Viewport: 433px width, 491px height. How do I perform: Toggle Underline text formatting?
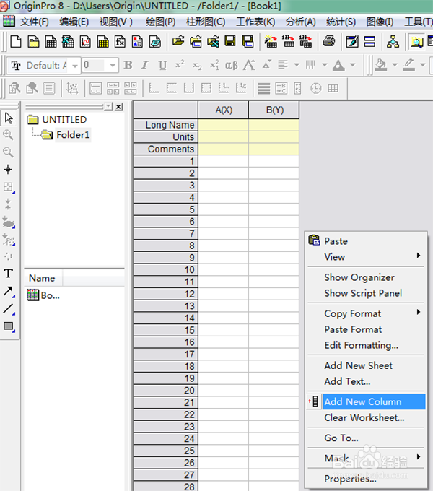pyautogui.click(x=162, y=65)
